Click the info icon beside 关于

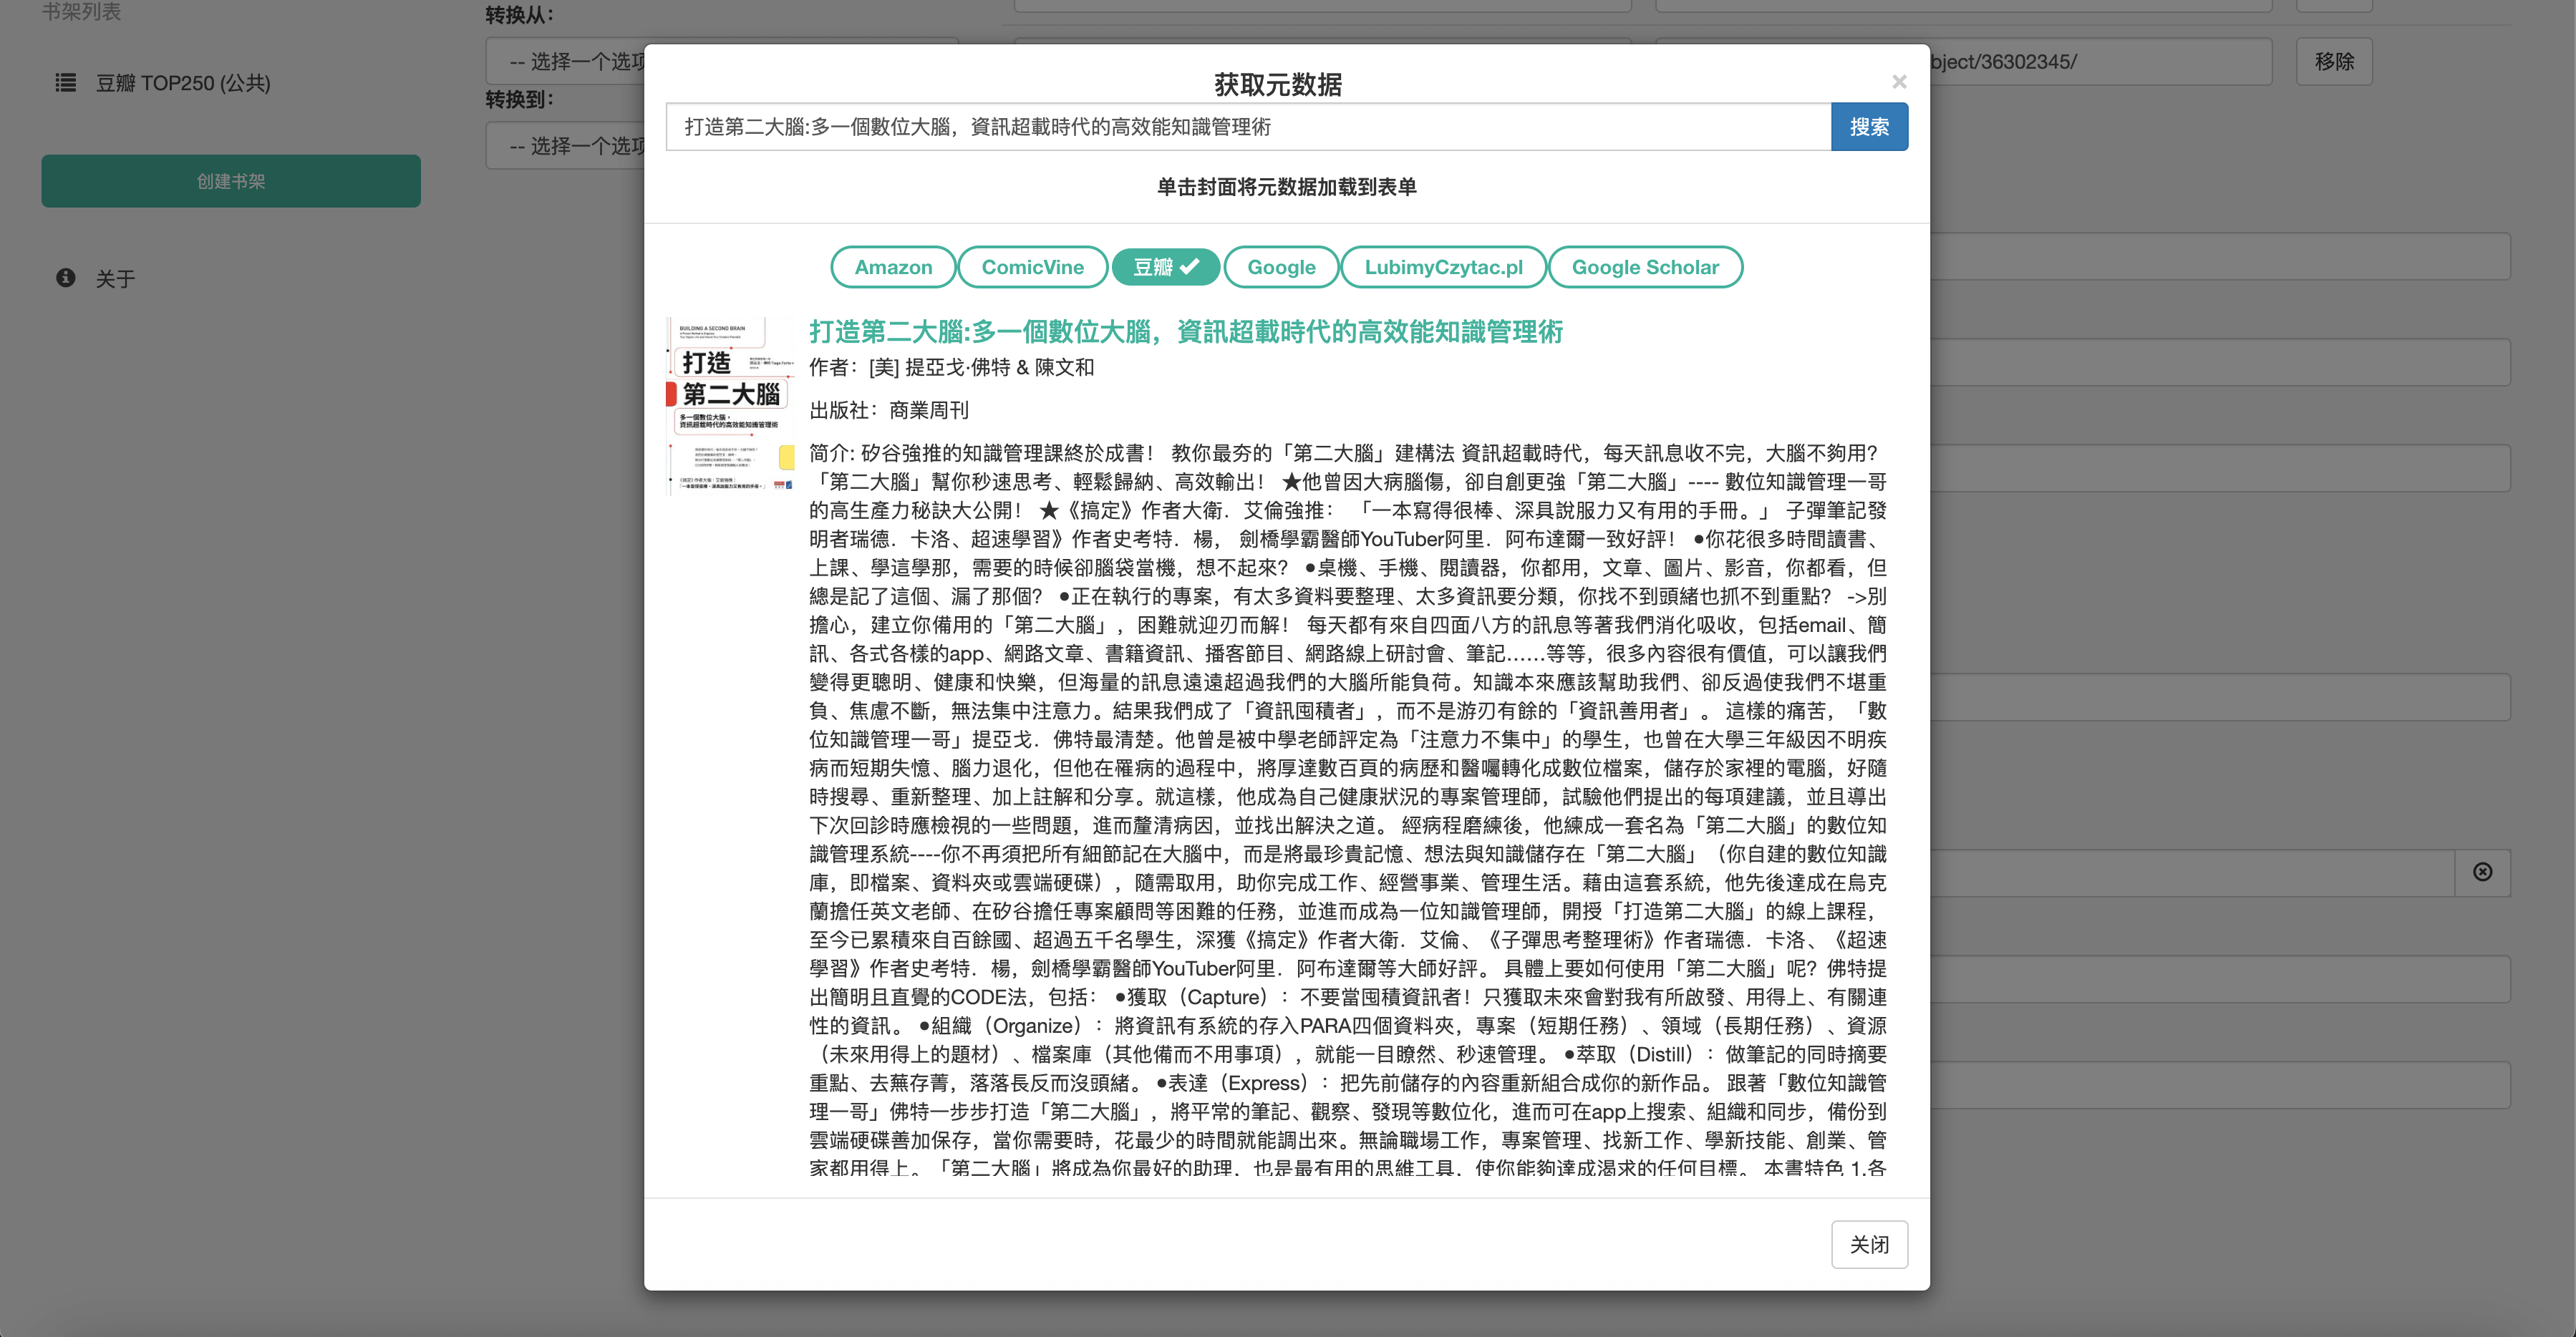click(x=66, y=278)
